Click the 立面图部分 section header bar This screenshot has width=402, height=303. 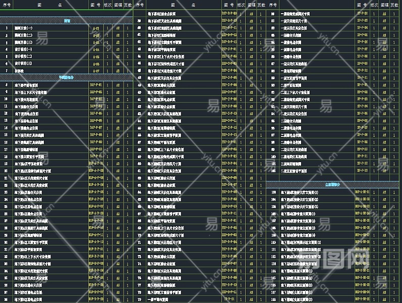tap(333, 185)
